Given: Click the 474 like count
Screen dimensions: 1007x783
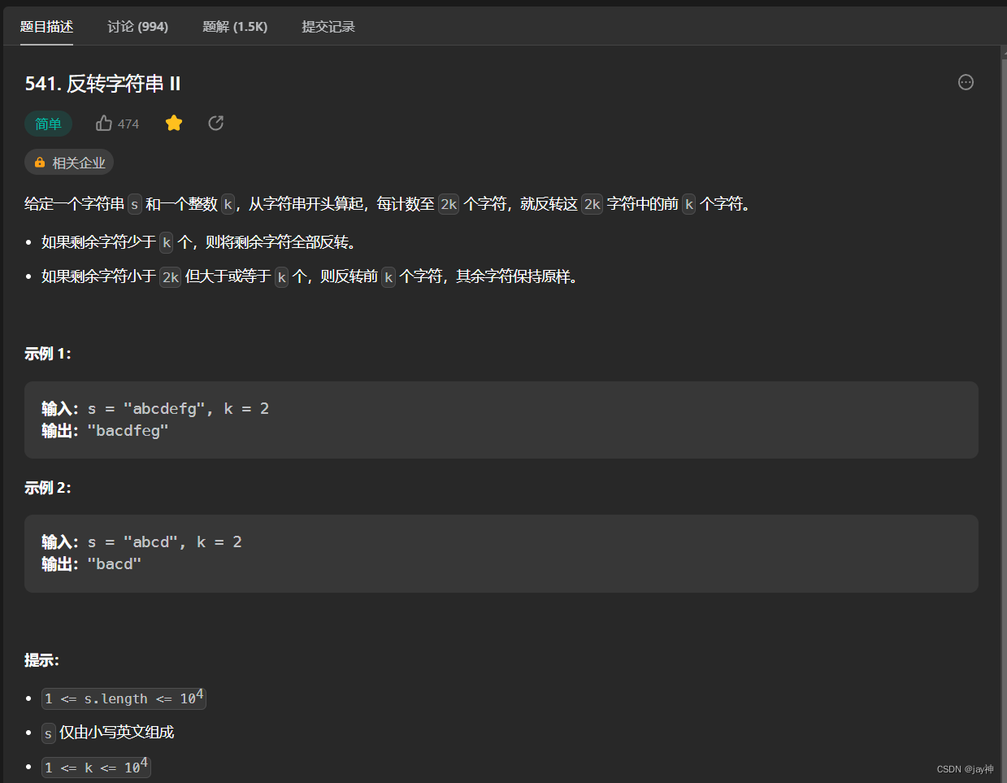Looking at the screenshot, I should [128, 123].
